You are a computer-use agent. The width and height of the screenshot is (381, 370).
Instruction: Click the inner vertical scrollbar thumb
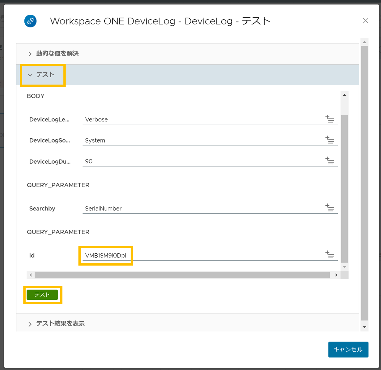[345, 189]
